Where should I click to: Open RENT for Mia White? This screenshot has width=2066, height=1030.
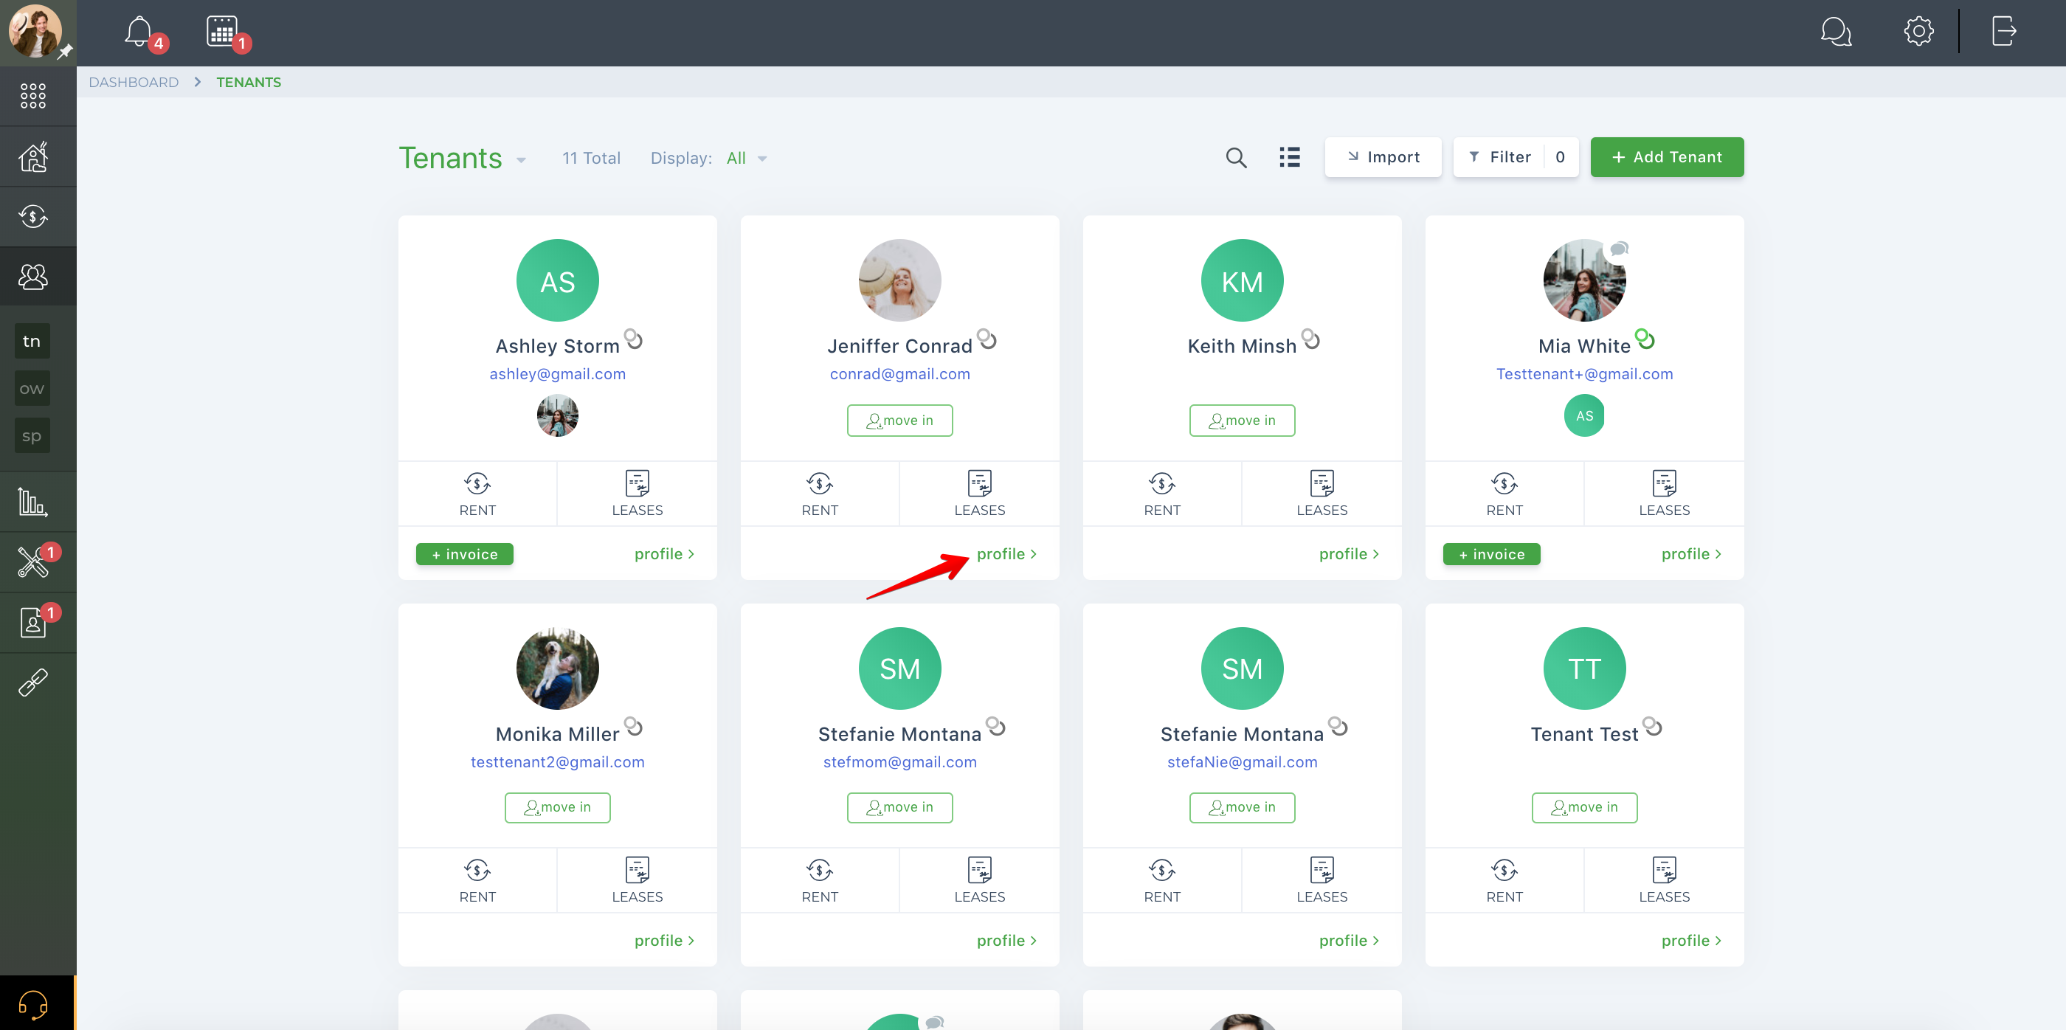(x=1504, y=494)
